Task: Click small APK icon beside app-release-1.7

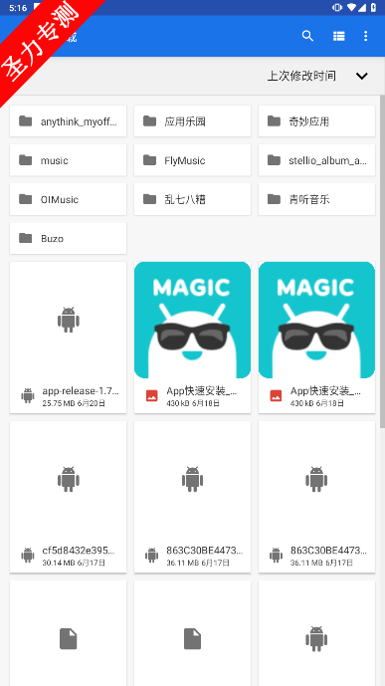Action: (28, 395)
